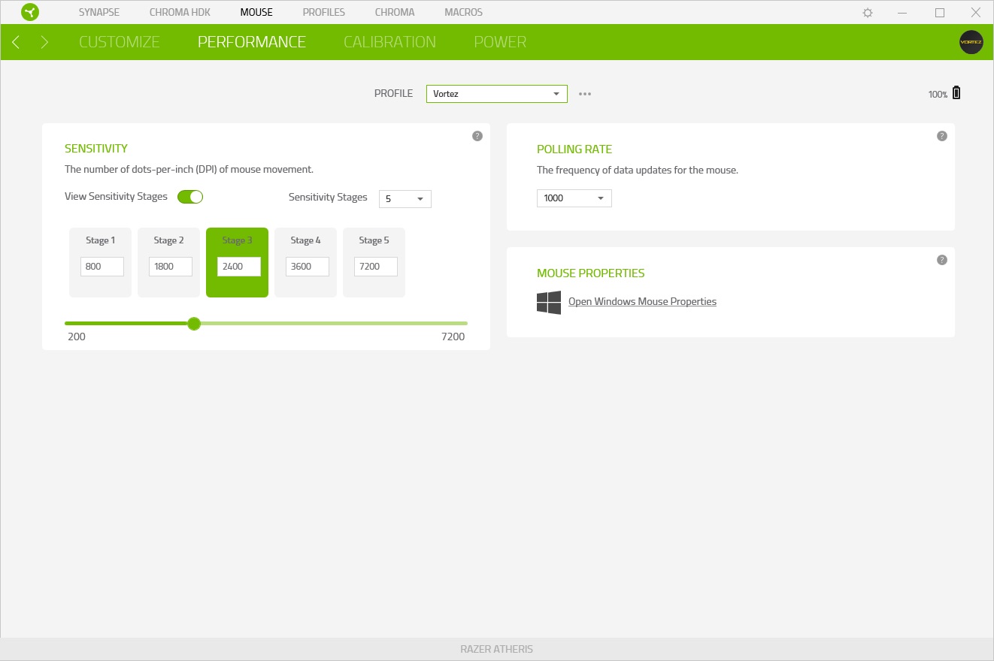Screen dimensions: 994x661
Task: Click the MOUSE PROPERTIES panel heading
Action: click(x=591, y=273)
